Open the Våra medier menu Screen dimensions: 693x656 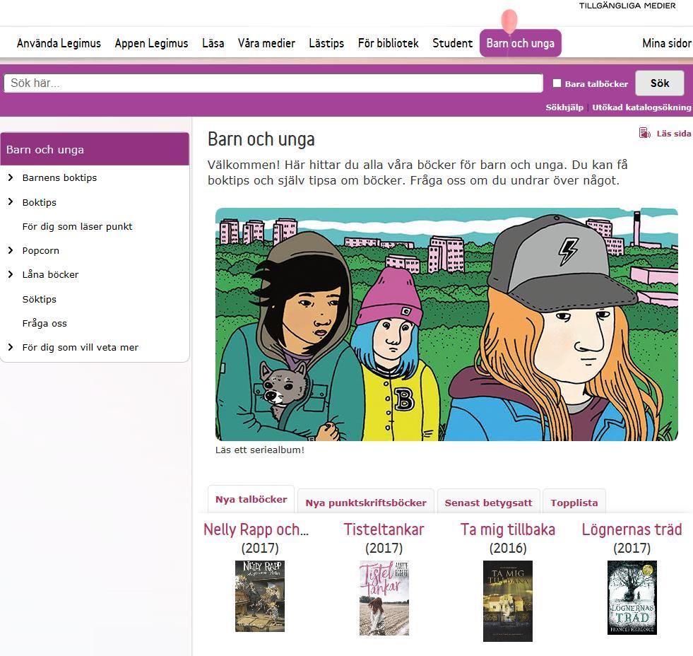(266, 43)
